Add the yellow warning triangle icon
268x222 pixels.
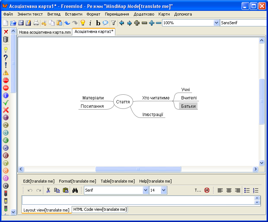pyautogui.click(x=6, y=73)
